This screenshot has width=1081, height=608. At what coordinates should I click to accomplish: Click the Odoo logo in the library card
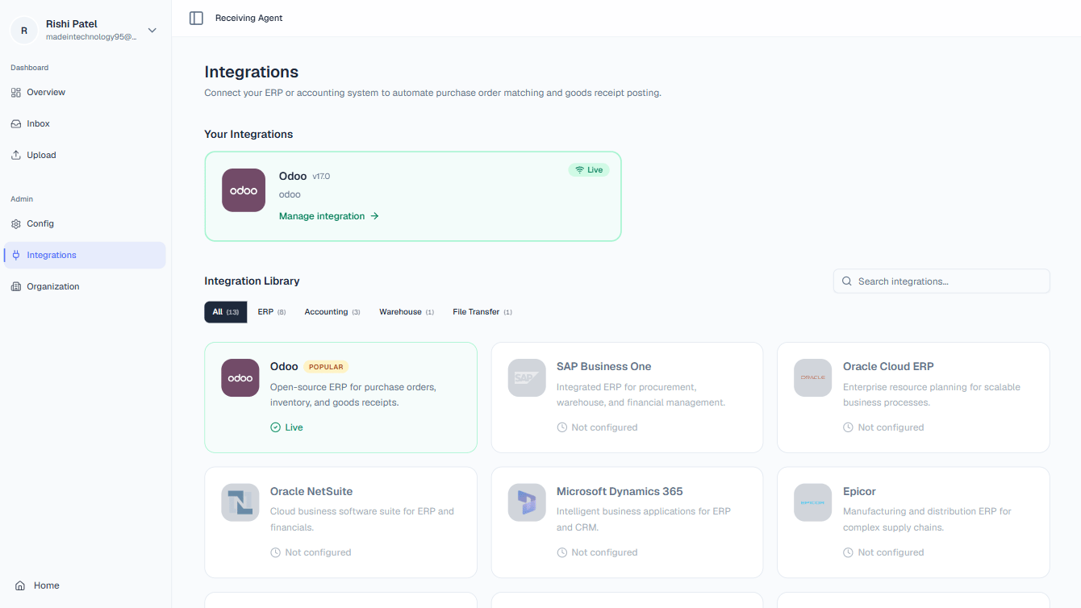240,377
